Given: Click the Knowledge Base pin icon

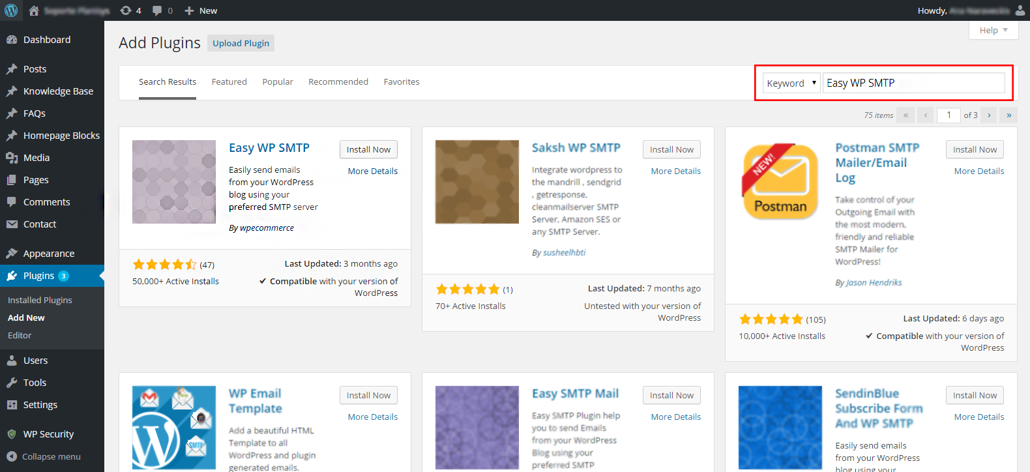Looking at the screenshot, I should 12,91.
